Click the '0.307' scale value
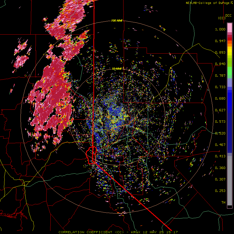This screenshot has width=234, height=234. point(220,179)
